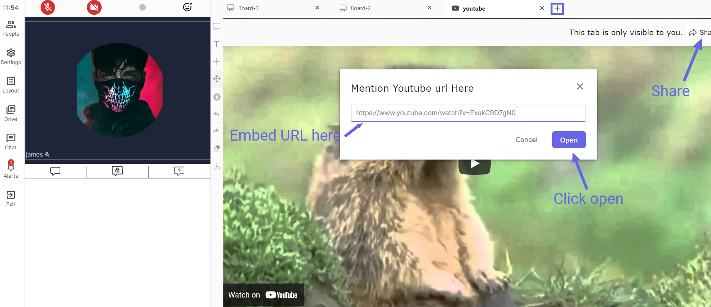Share this tab with participants
Screen dimensions: 711x307
point(700,32)
